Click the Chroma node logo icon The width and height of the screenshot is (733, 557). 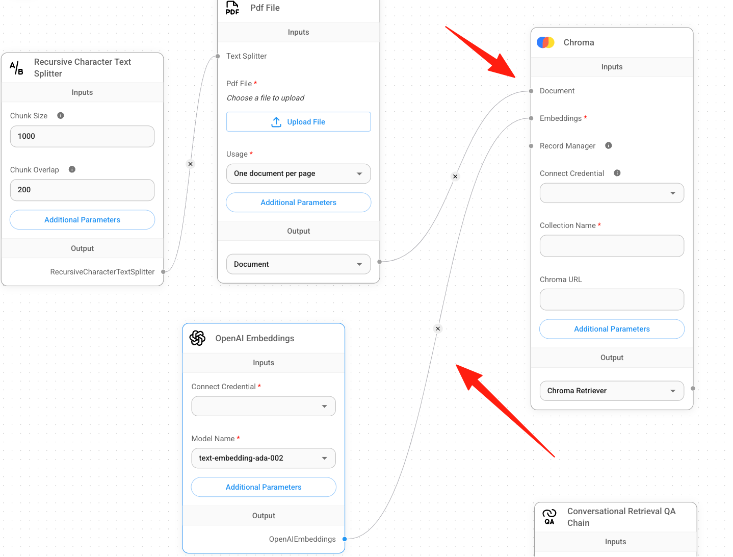(545, 42)
